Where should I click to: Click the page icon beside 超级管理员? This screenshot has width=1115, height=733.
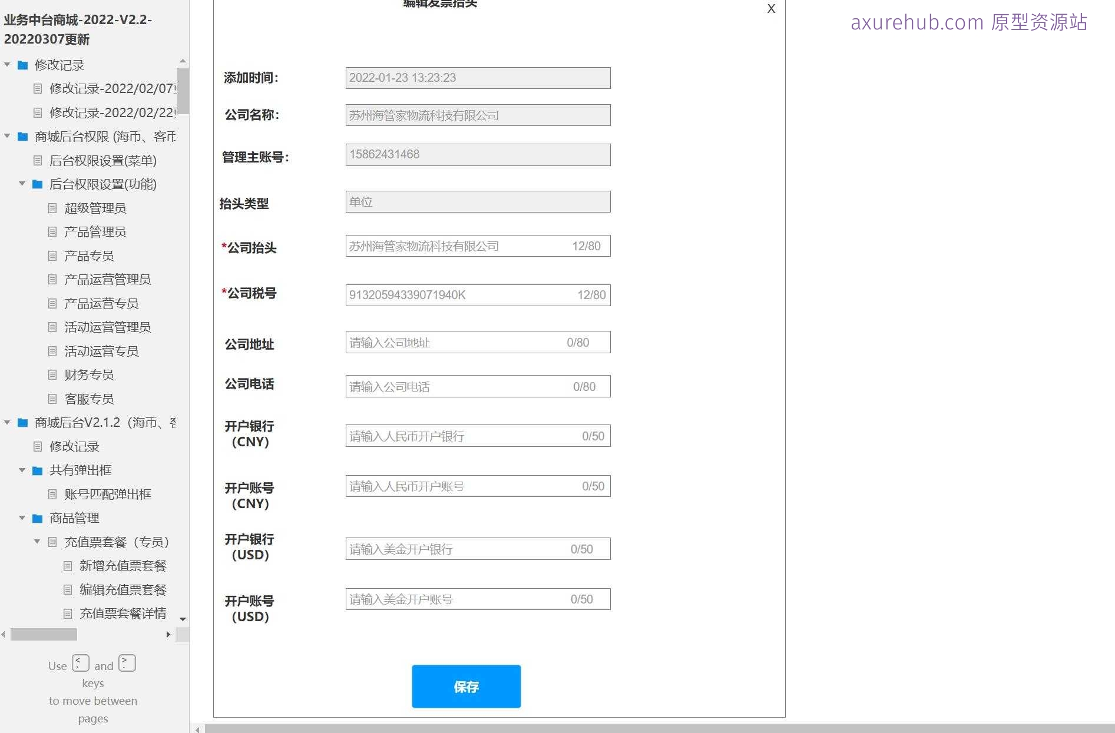pyautogui.click(x=53, y=208)
